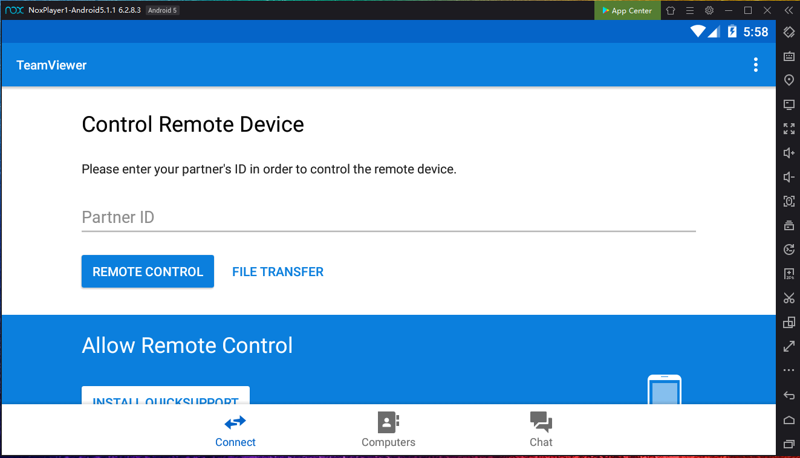The height and width of the screenshot is (458, 800).
Task: Choose the File Transfer option
Action: [278, 272]
